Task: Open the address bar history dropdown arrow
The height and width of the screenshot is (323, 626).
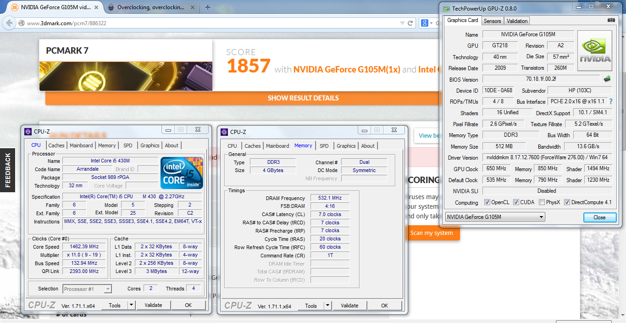Action: coord(402,23)
